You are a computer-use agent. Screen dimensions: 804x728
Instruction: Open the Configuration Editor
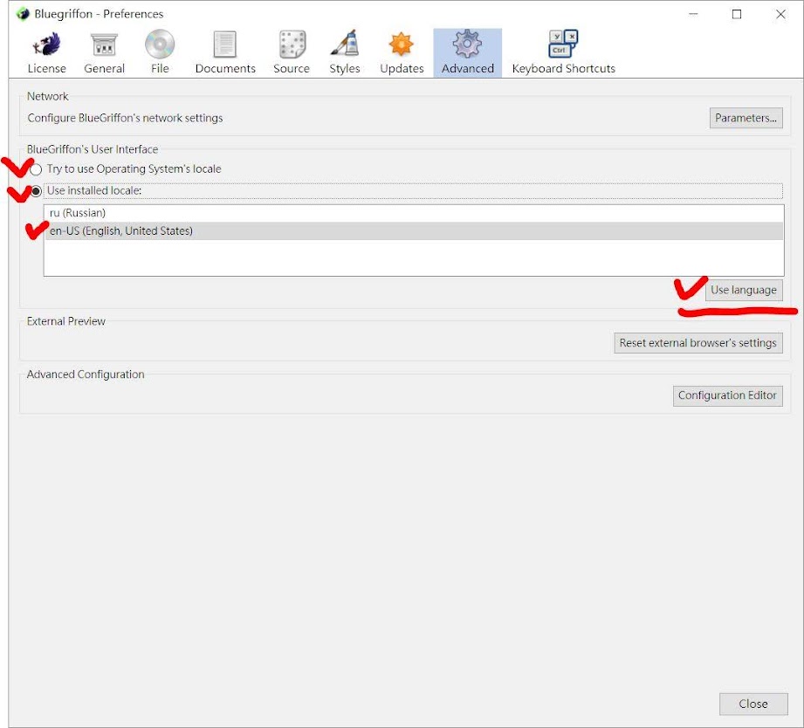[727, 395]
